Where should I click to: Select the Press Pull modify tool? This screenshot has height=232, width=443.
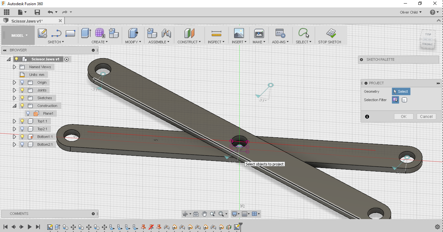coord(133,33)
